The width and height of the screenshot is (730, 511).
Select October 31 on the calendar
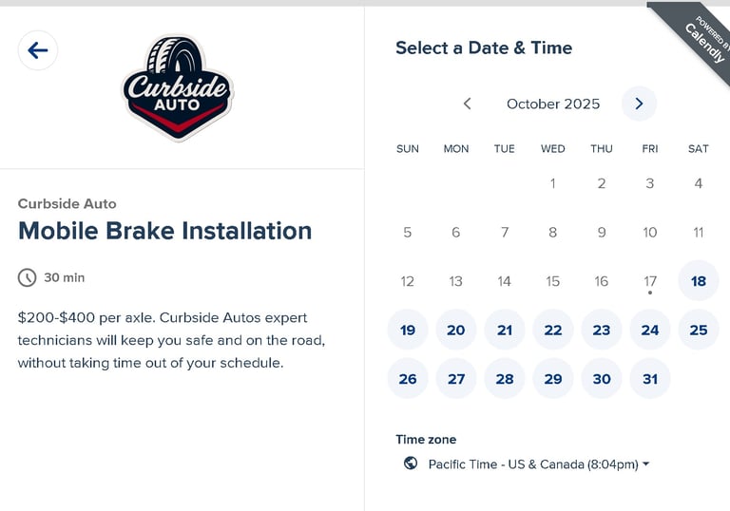(650, 378)
